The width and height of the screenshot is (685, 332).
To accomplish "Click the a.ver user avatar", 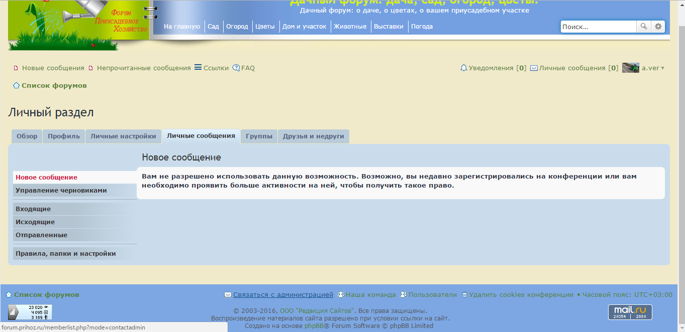I will pos(630,68).
